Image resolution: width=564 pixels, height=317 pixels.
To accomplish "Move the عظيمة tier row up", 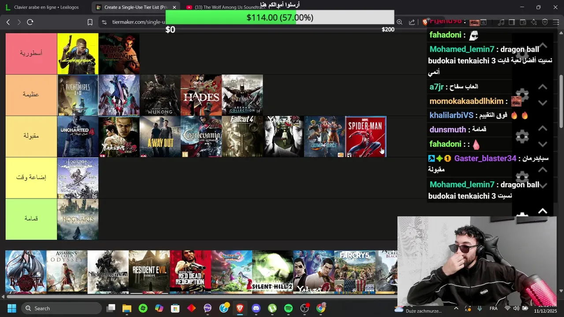I will [543, 87].
